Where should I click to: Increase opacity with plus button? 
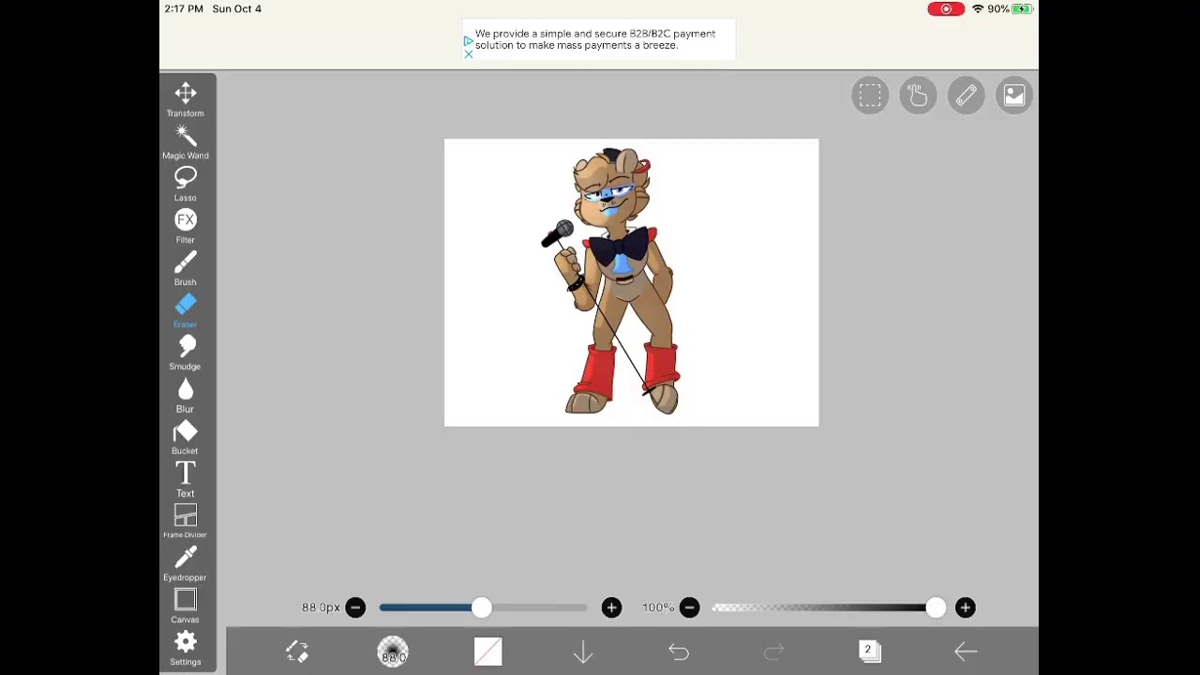965,607
